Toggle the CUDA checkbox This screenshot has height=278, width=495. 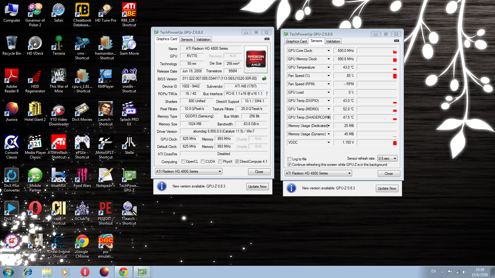203,161
